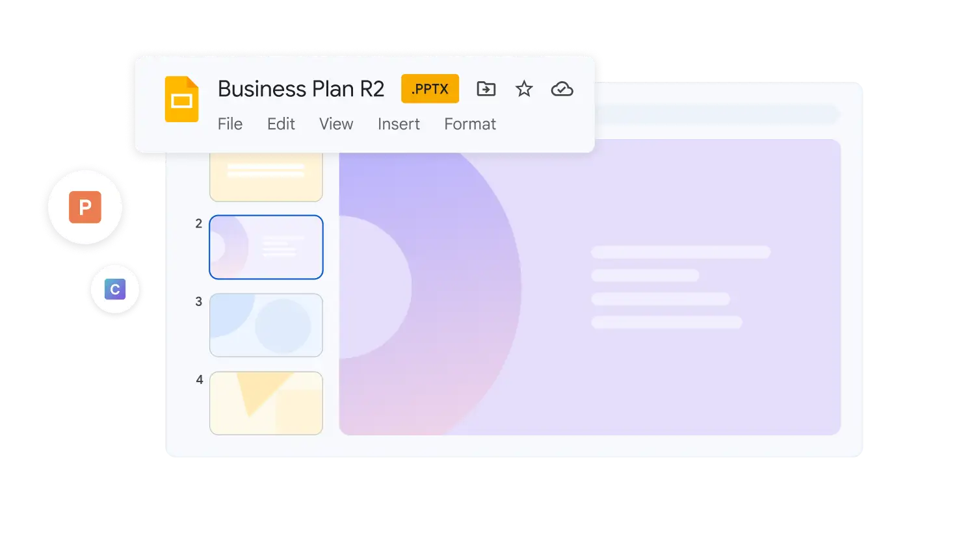Open the Insert menu
957x538 pixels.
point(399,124)
